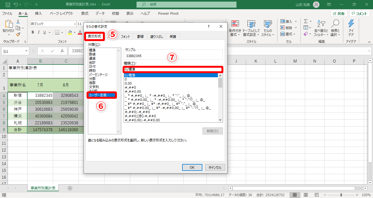The width and height of the screenshot is (373, 198).
Task: Click the Clear eraser icon
Action: (x=306, y=34)
